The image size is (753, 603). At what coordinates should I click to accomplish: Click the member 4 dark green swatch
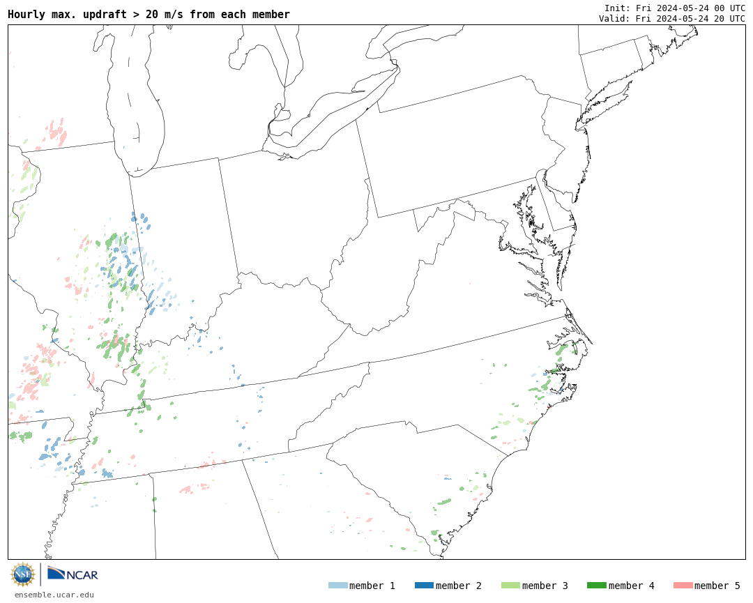[596, 586]
